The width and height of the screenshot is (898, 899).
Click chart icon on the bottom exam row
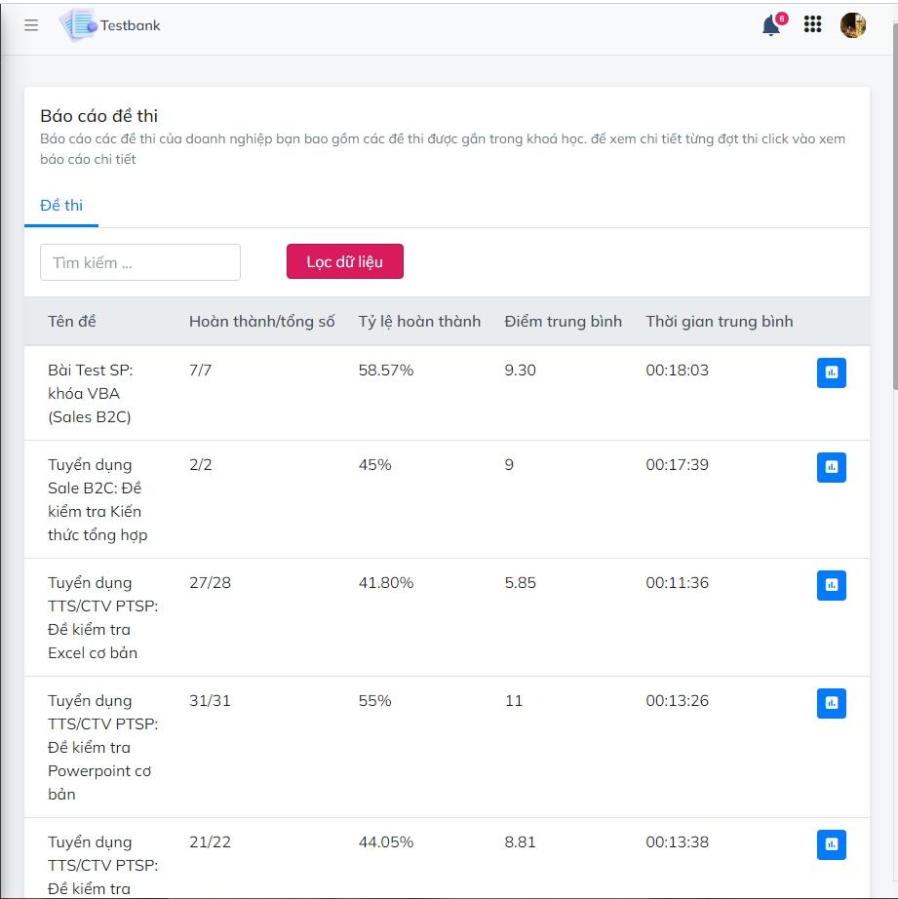coord(831,844)
